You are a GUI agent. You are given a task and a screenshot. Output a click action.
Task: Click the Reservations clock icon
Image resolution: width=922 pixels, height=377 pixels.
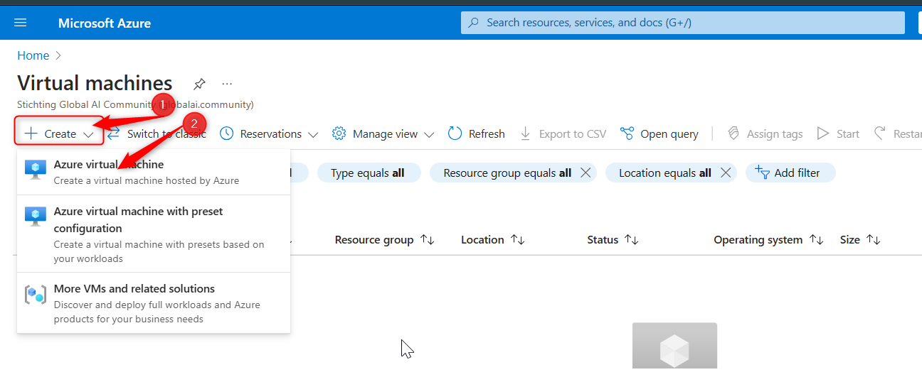(x=227, y=133)
